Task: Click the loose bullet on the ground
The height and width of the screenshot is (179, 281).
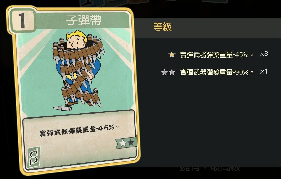Action: (x=62, y=108)
